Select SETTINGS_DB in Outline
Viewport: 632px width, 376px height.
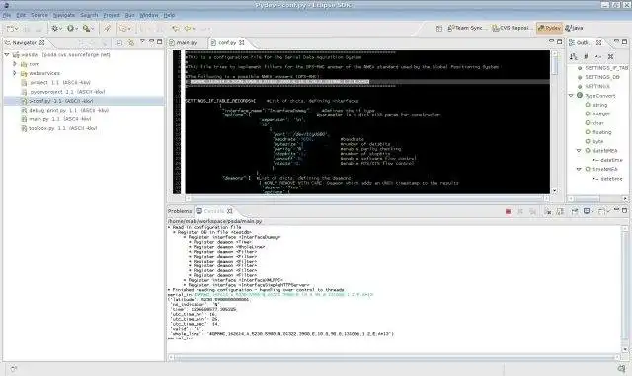(598, 77)
